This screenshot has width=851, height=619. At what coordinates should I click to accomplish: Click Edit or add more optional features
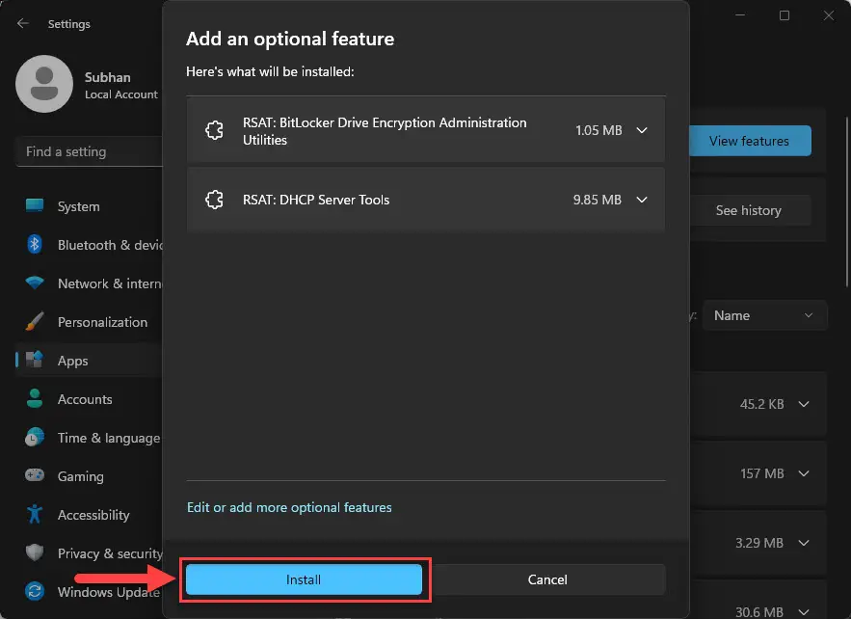(x=289, y=507)
